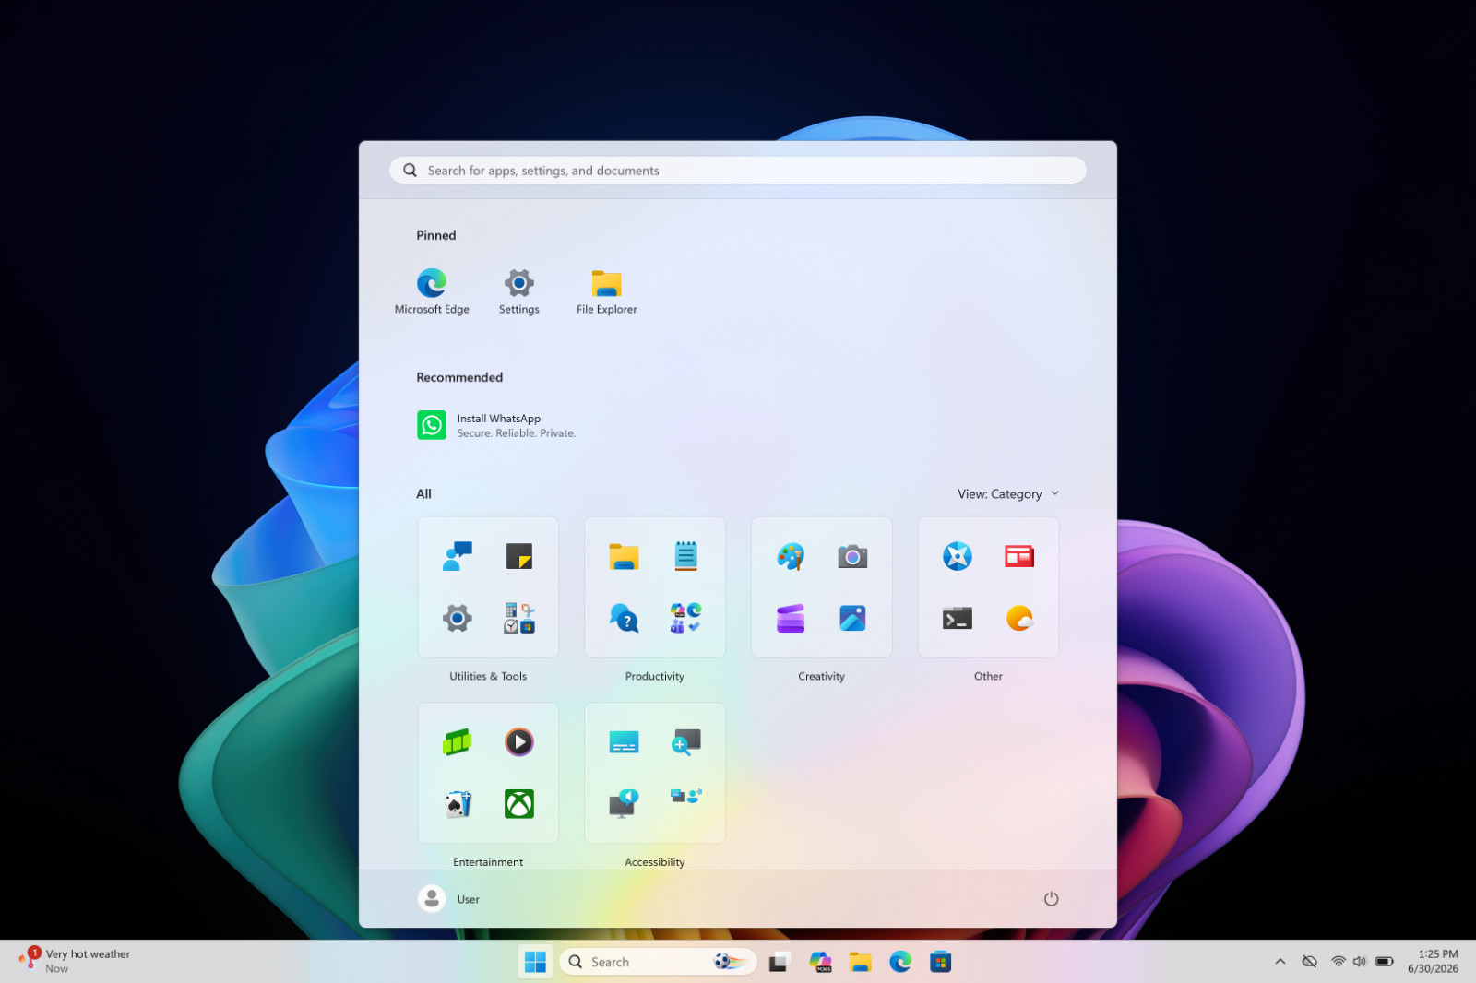The width and height of the screenshot is (1476, 983).
Task: Click the Pinned section heading
Action: coord(436,235)
